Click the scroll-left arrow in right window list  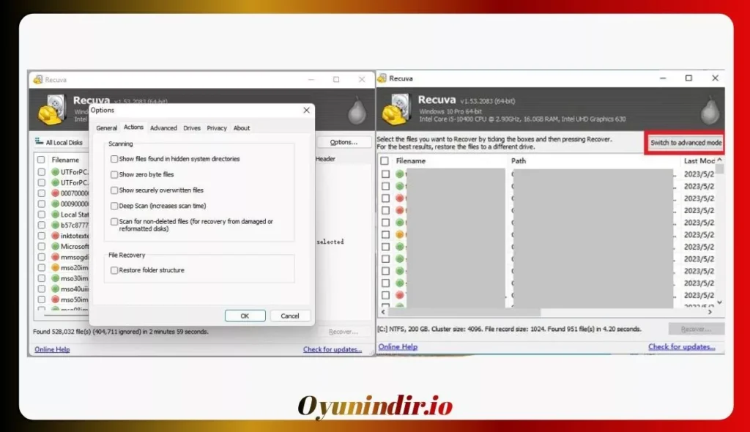click(x=383, y=312)
